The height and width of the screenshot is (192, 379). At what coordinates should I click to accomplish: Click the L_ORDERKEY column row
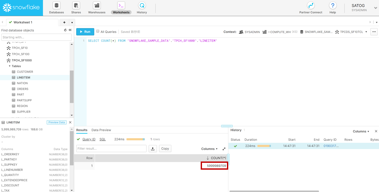click(x=34, y=154)
